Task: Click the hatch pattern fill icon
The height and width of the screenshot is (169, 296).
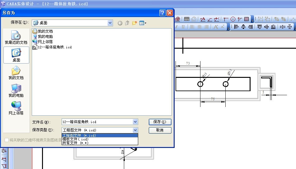Action: [x=247, y=19]
